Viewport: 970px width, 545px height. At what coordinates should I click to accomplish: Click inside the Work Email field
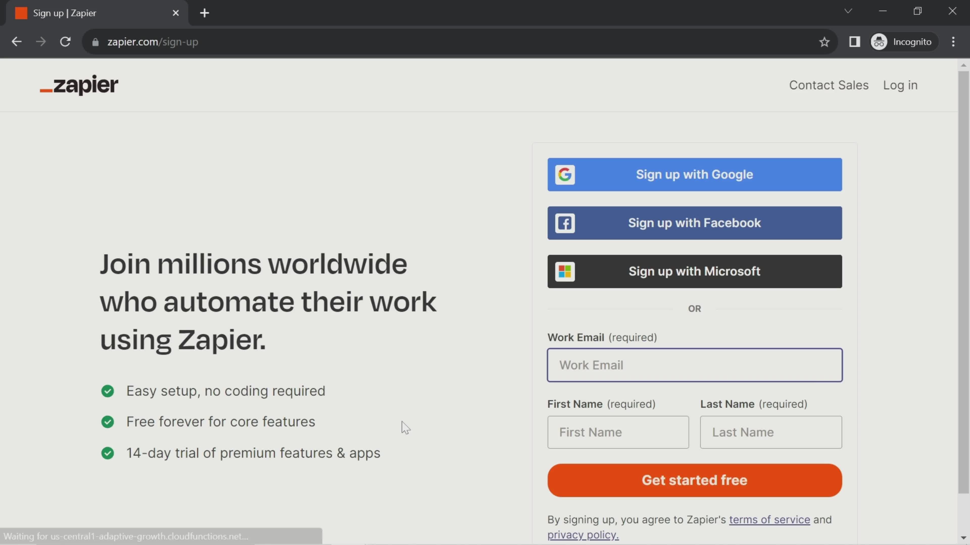tap(694, 365)
